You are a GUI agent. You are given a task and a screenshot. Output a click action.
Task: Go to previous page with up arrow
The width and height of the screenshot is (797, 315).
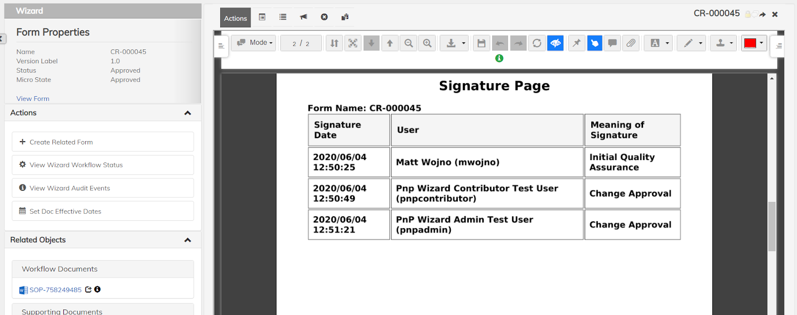(390, 43)
